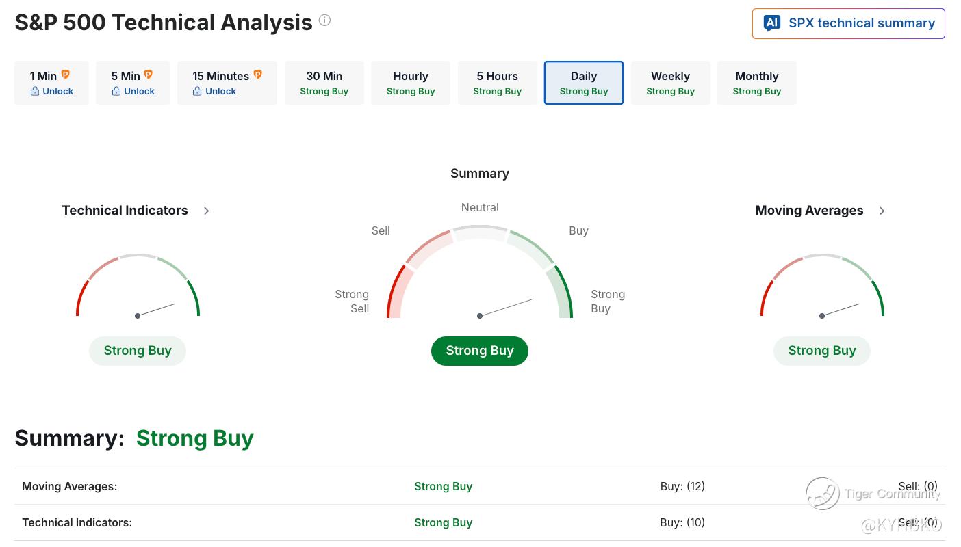Click the AI badge icon in SPX summary
This screenshot has height=547, width=961.
click(772, 23)
